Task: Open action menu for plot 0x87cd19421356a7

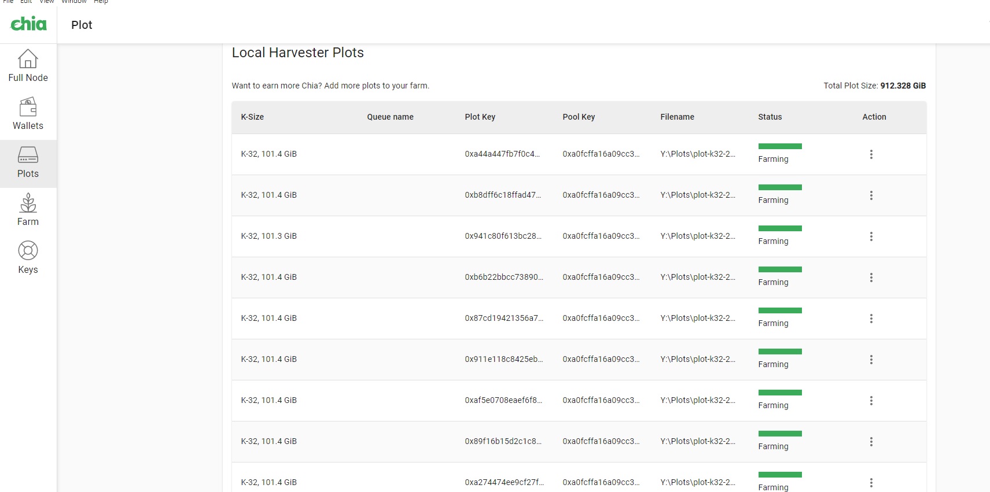Action: [871, 319]
